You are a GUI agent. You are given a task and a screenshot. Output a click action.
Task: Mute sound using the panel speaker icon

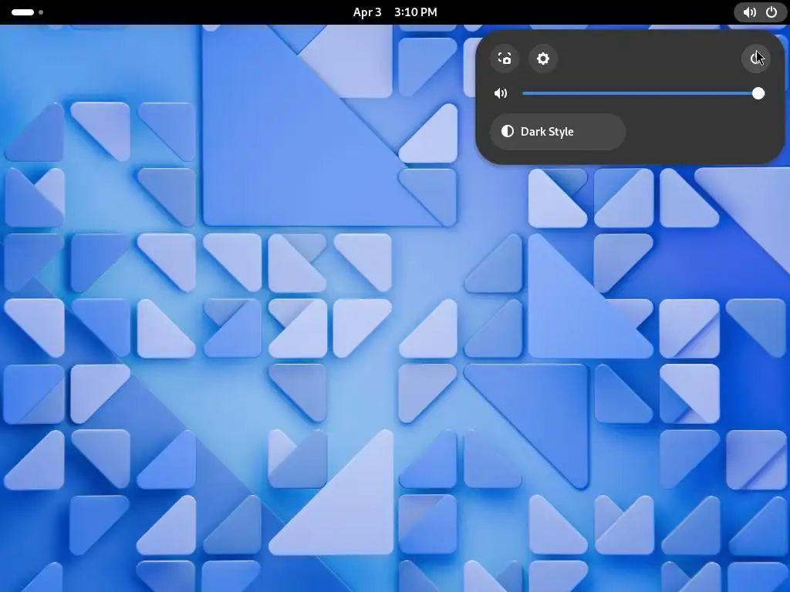click(x=501, y=93)
